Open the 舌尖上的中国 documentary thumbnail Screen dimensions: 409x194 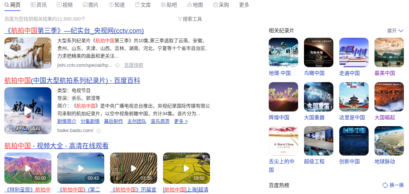pyautogui.click(x=283, y=141)
